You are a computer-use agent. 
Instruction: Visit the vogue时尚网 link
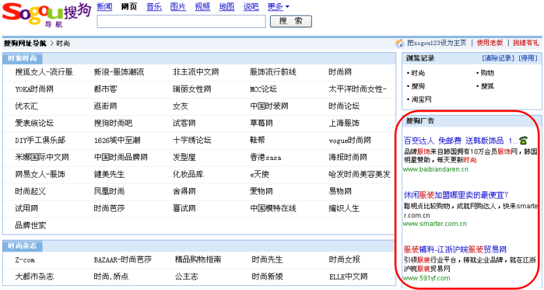pyautogui.click(x=350, y=140)
